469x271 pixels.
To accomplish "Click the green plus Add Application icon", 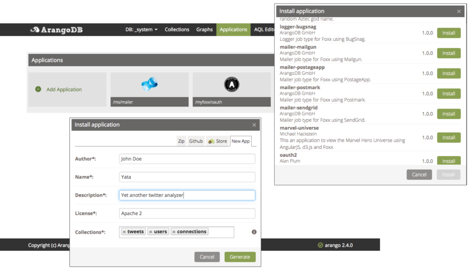I will coord(38,89).
